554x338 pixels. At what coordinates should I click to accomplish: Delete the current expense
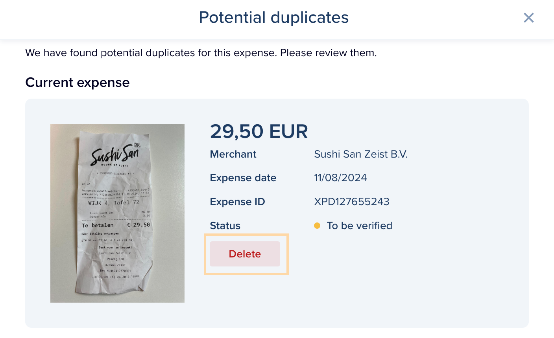pyautogui.click(x=245, y=254)
